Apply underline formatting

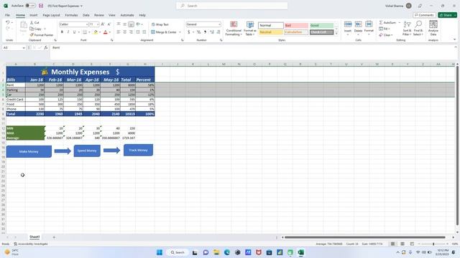coord(74,32)
